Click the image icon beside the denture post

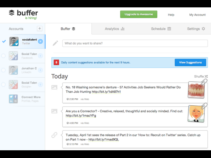pyautogui.click(x=55, y=87)
